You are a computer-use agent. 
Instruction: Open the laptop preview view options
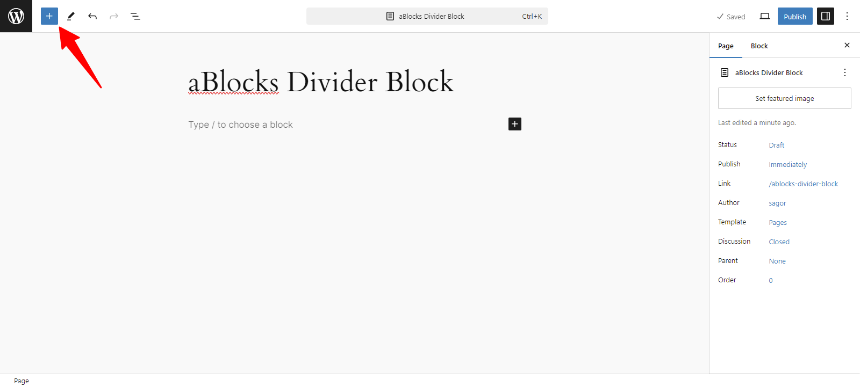(x=765, y=16)
